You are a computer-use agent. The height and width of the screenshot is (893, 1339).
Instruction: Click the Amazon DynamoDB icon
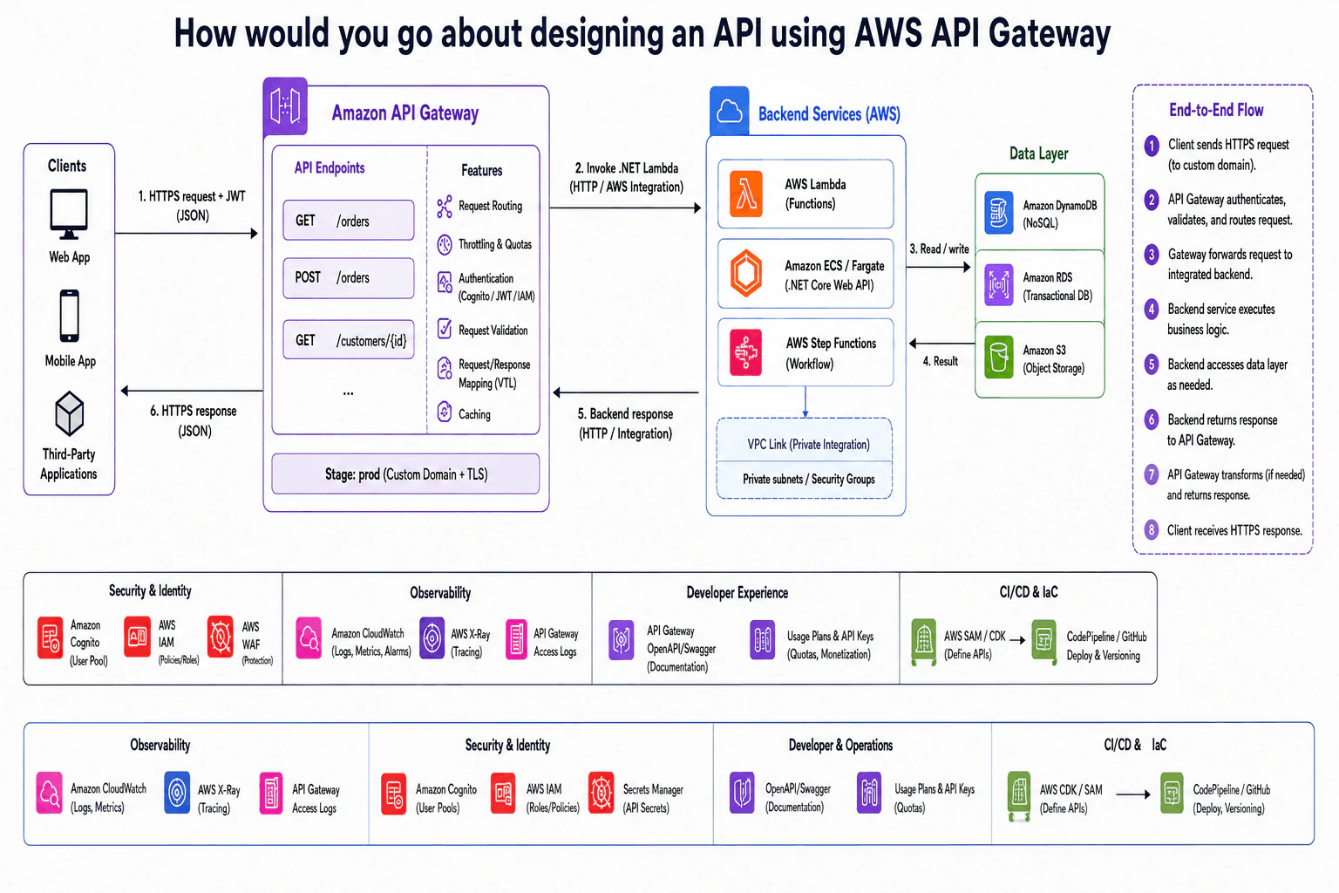point(999,213)
